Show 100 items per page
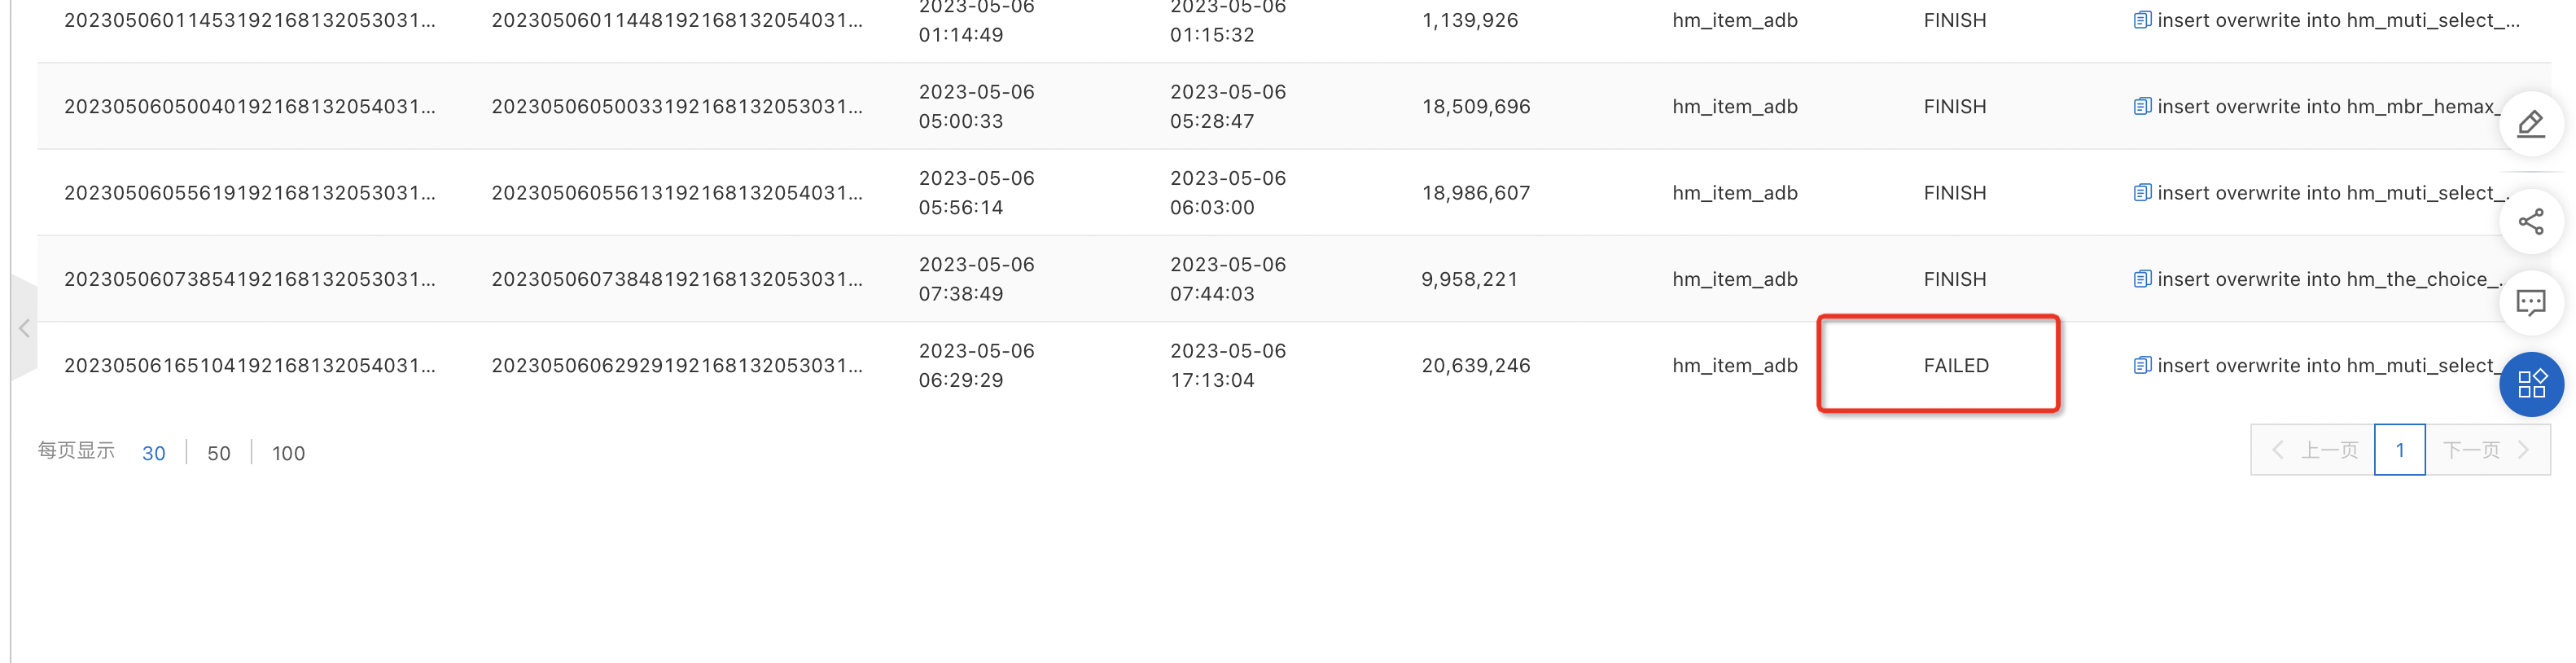The width and height of the screenshot is (2576, 663). click(288, 453)
